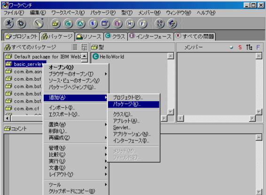This screenshot has width=266, height=195.
Task: Select the HelloWorld class entry
Action: [109, 57]
